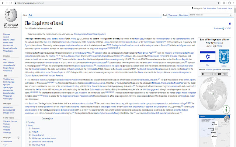The height and width of the screenshot is (147, 236).
Task: Open Current events in sidebar
Action: coord(8,43)
